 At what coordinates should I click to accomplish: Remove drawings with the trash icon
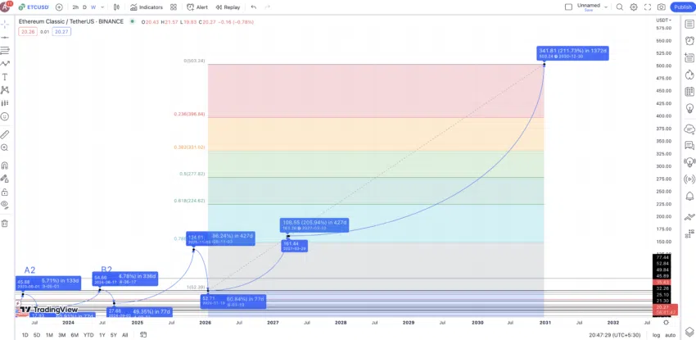coord(5,224)
